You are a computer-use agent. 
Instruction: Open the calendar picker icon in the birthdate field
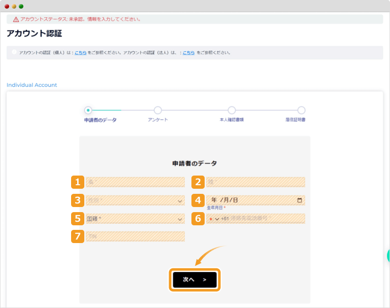pos(300,200)
